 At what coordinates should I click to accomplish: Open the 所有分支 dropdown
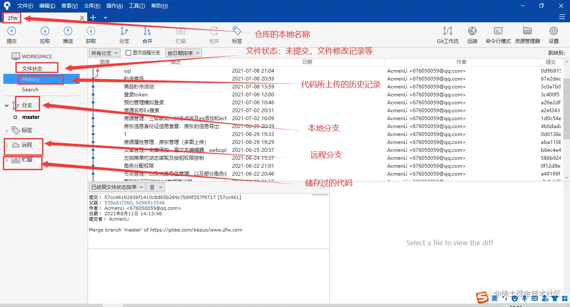(105, 53)
